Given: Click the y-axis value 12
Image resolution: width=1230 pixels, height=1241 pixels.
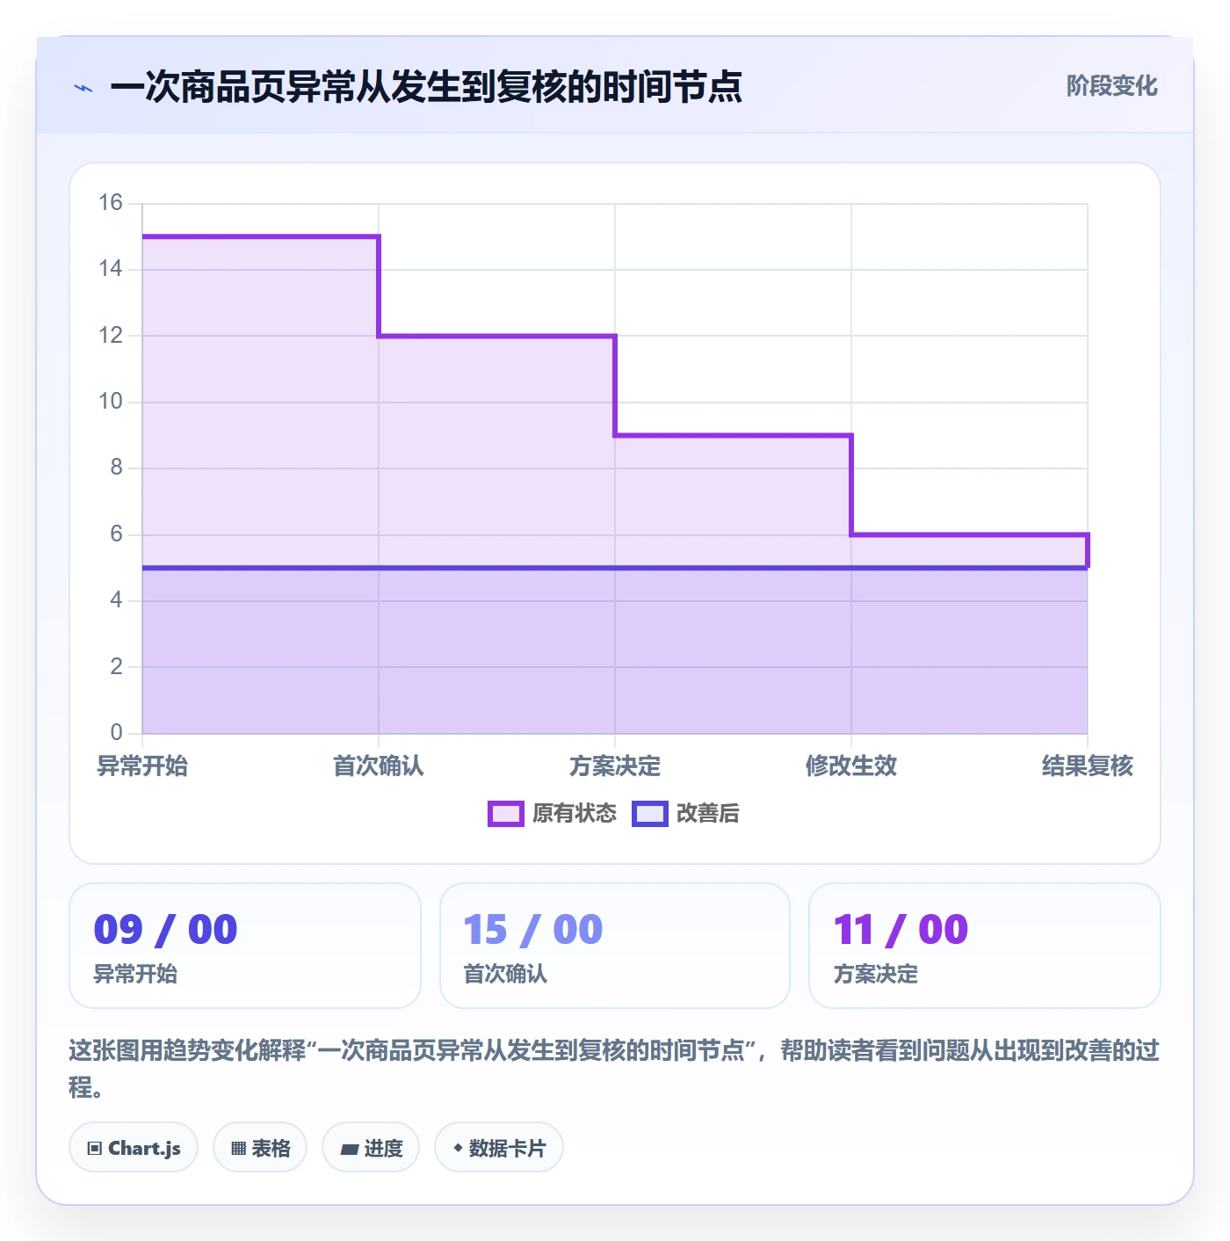Looking at the screenshot, I should (111, 336).
